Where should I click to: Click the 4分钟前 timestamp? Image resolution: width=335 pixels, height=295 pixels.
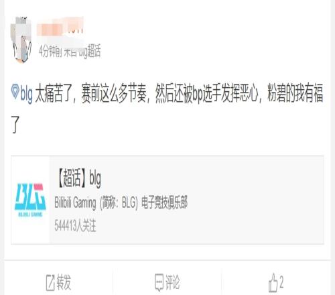50,52
